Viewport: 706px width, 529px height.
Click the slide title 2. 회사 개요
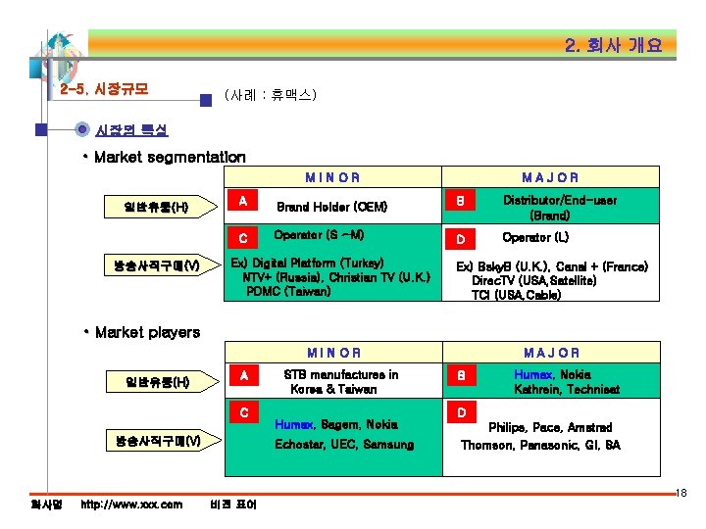click(x=613, y=45)
